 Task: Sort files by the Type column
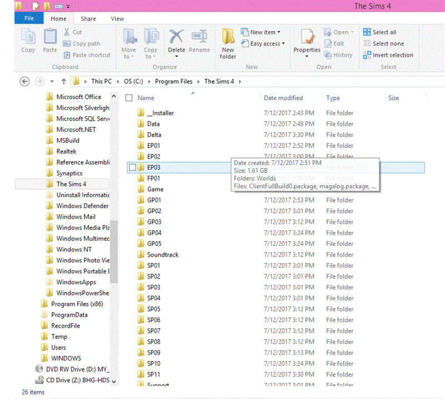click(333, 98)
